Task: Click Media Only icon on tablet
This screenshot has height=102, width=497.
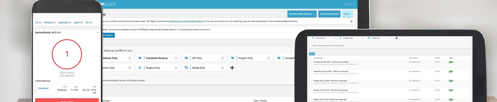Action: tap(369, 38)
